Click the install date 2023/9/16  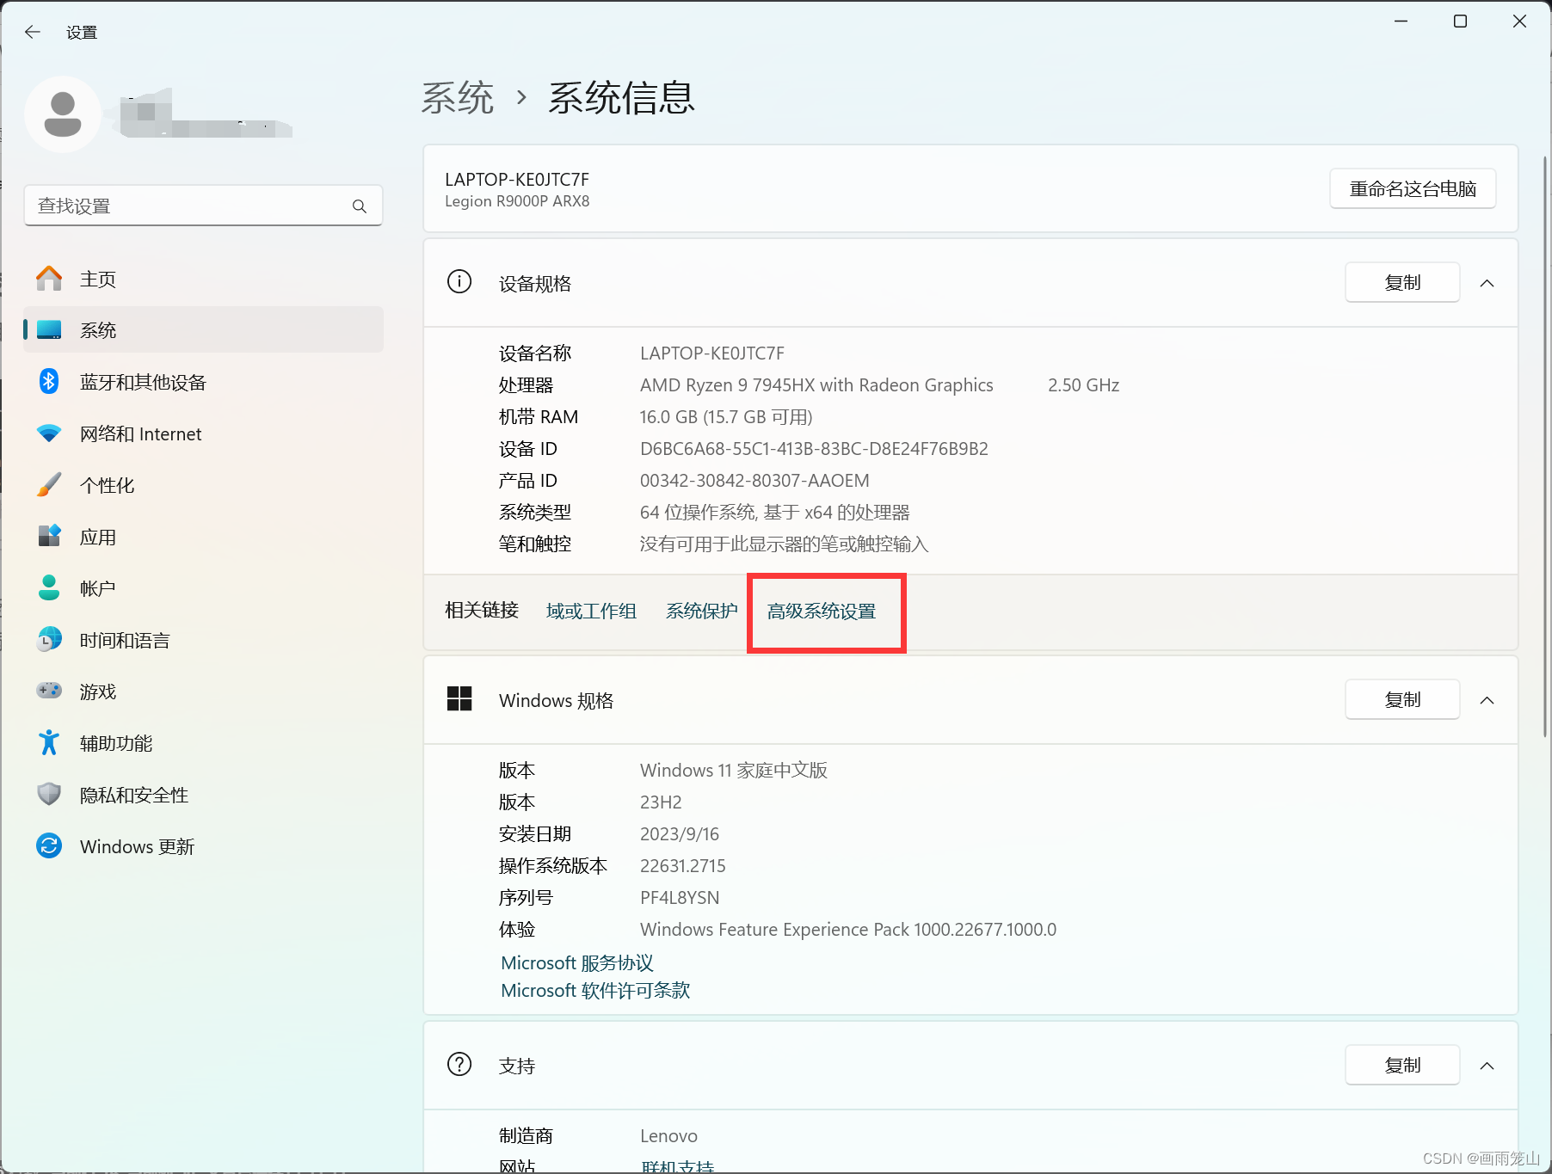click(x=680, y=834)
